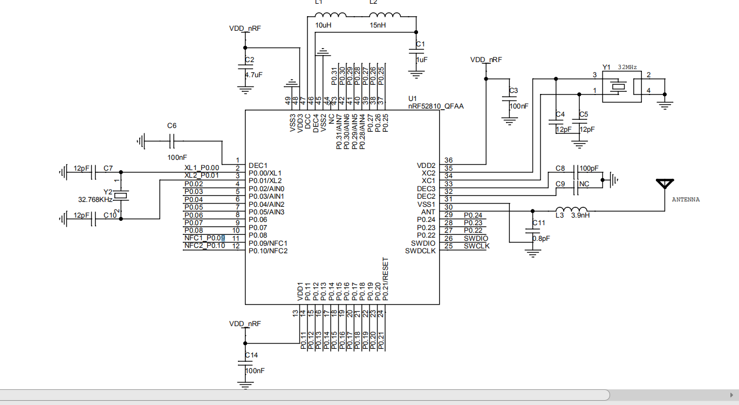The width and height of the screenshot is (739, 405).
Task: Select the ground symbol below C3
Action: point(509,121)
